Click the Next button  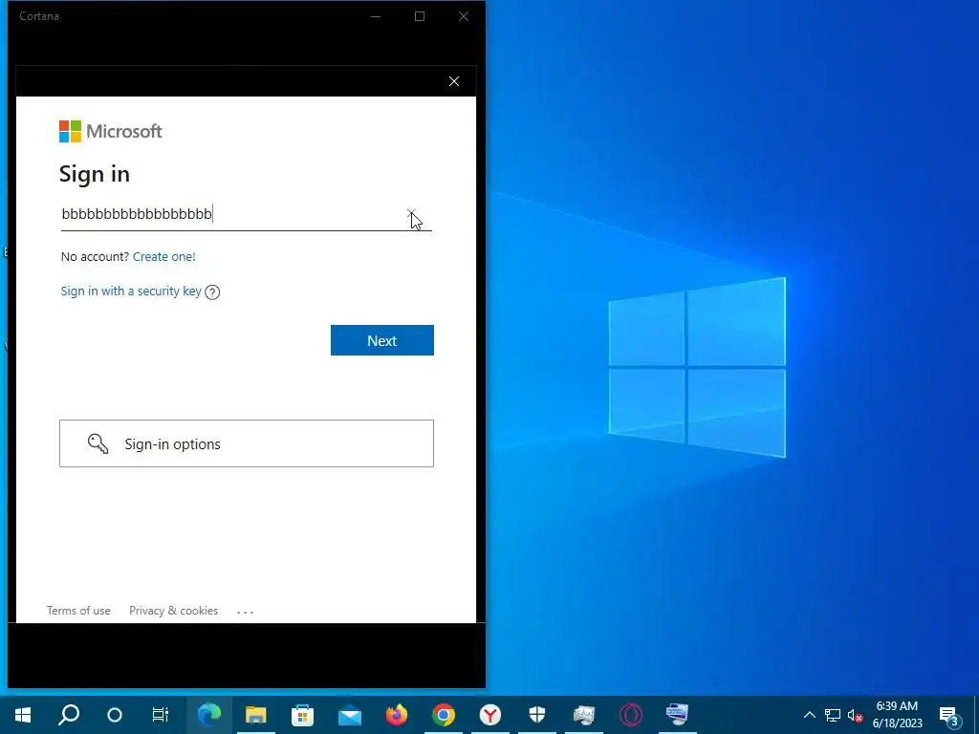tap(382, 340)
